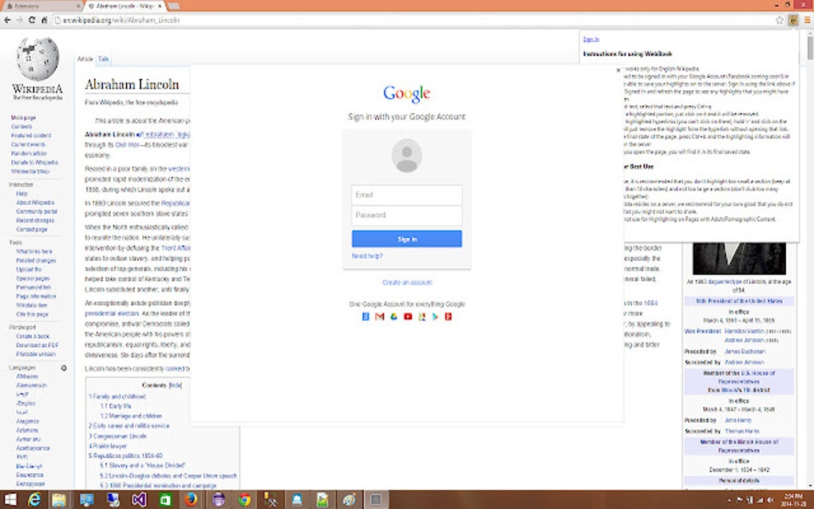
Task: Hide the Contents table using the hide link
Action: pyautogui.click(x=176, y=385)
